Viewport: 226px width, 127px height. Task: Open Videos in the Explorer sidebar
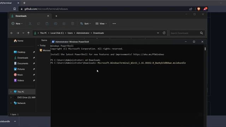pyautogui.click(x=20, y=80)
